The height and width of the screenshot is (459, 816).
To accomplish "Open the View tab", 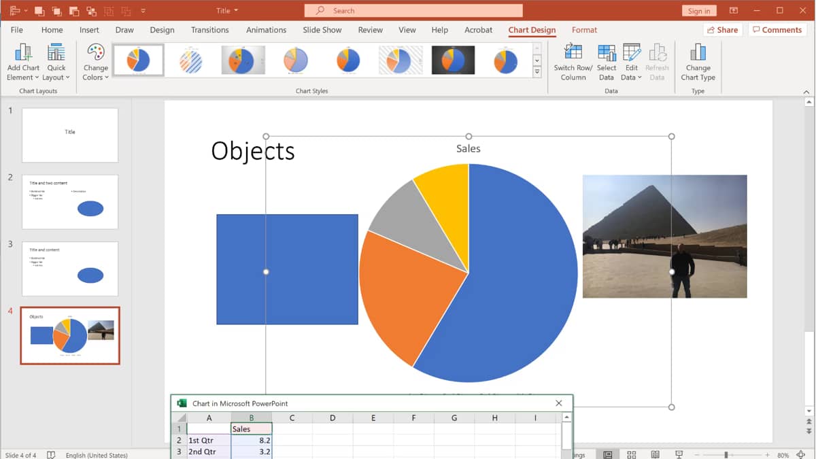I will (407, 30).
